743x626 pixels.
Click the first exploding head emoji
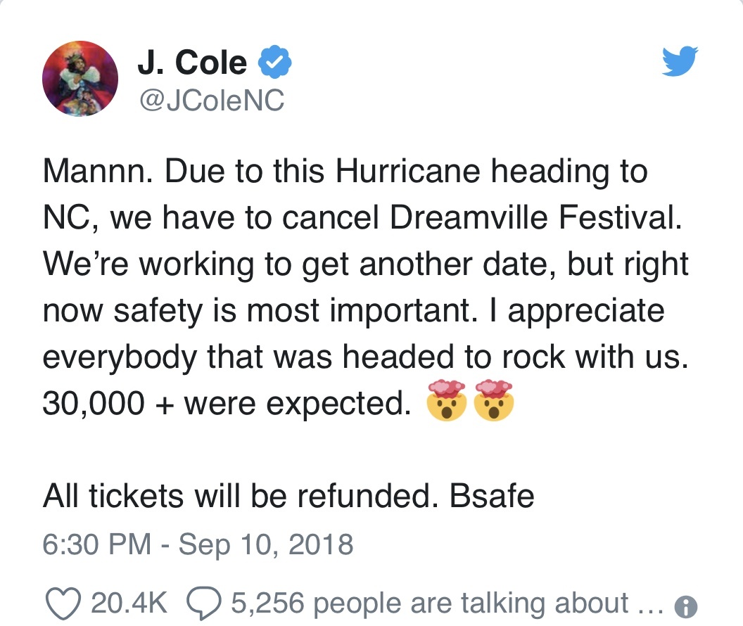446,400
